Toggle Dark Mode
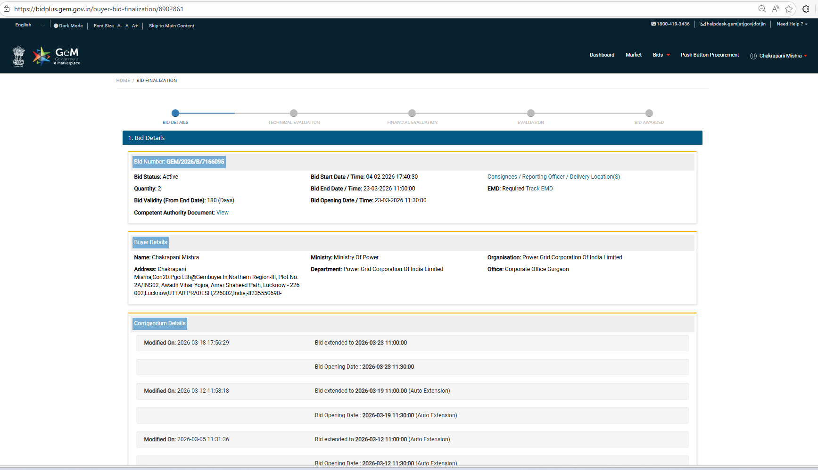 (x=68, y=26)
